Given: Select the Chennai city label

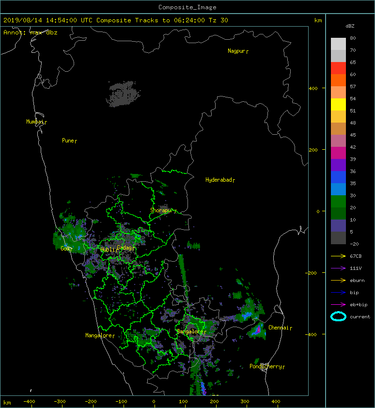Looking at the screenshot, I should [x=280, y=328].
